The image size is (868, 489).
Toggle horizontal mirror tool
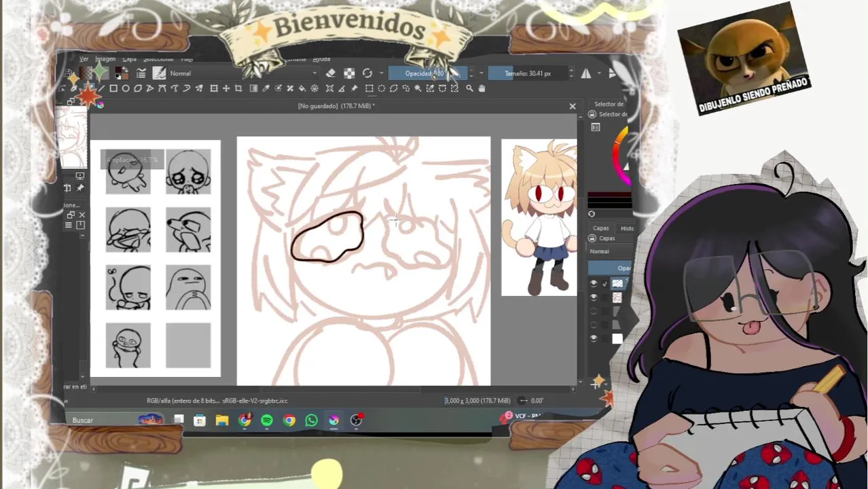tap(586, 73)
